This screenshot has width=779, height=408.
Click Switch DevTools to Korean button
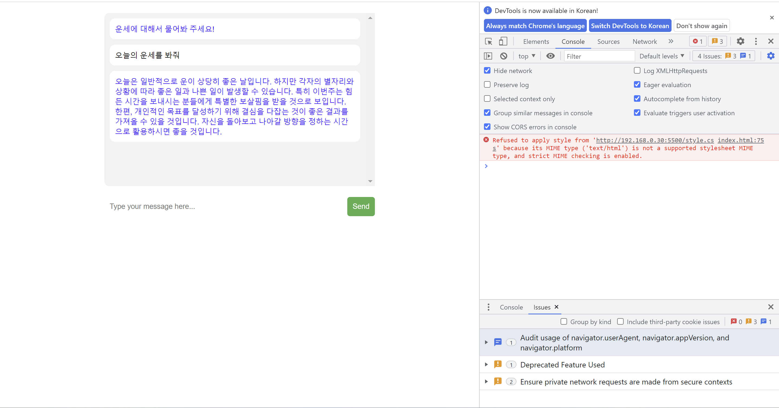coord(630,26)
